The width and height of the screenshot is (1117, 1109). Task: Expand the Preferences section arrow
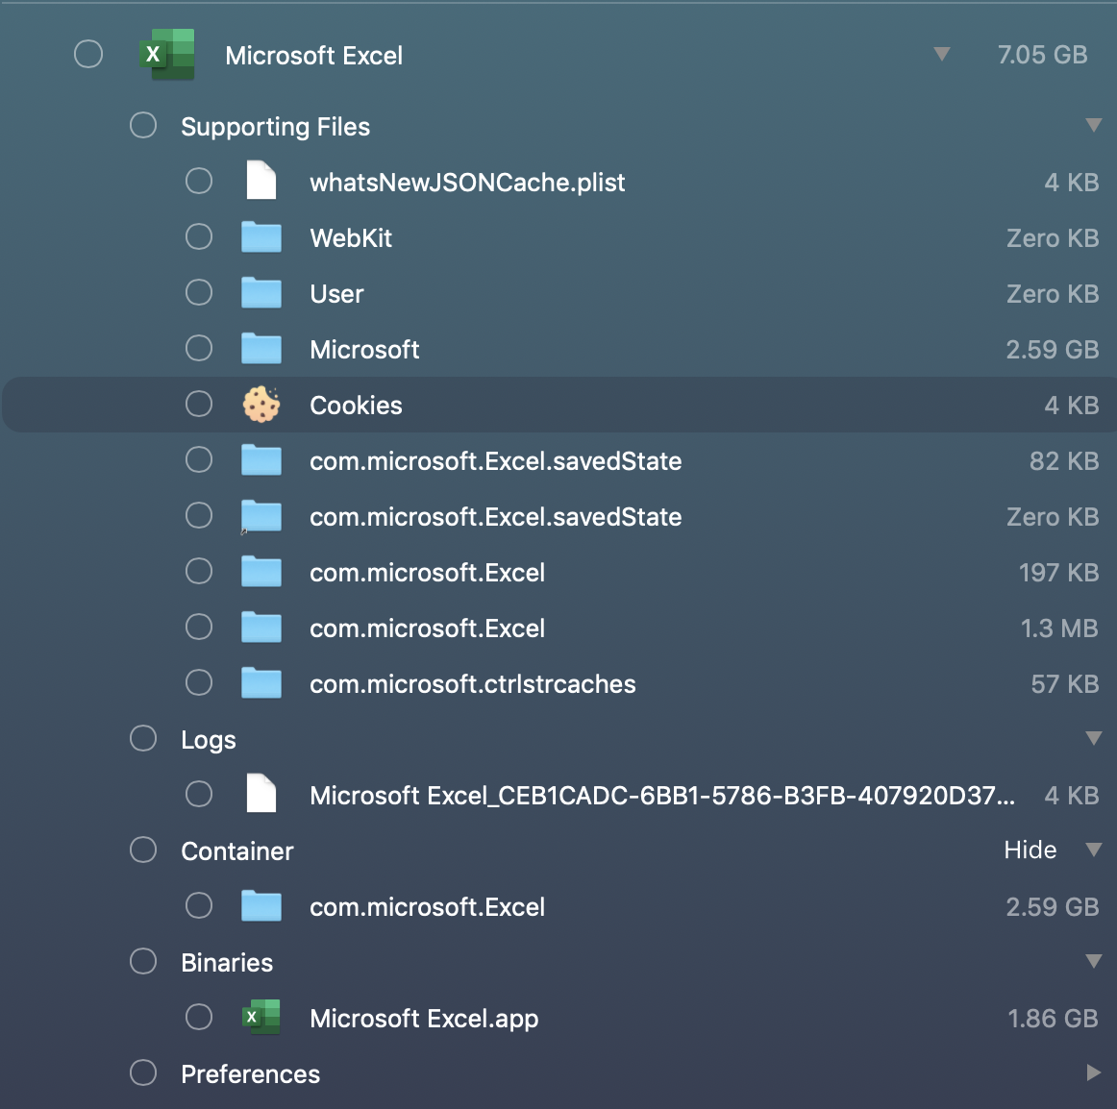pyautogui.click(x=1094, y=1072)
